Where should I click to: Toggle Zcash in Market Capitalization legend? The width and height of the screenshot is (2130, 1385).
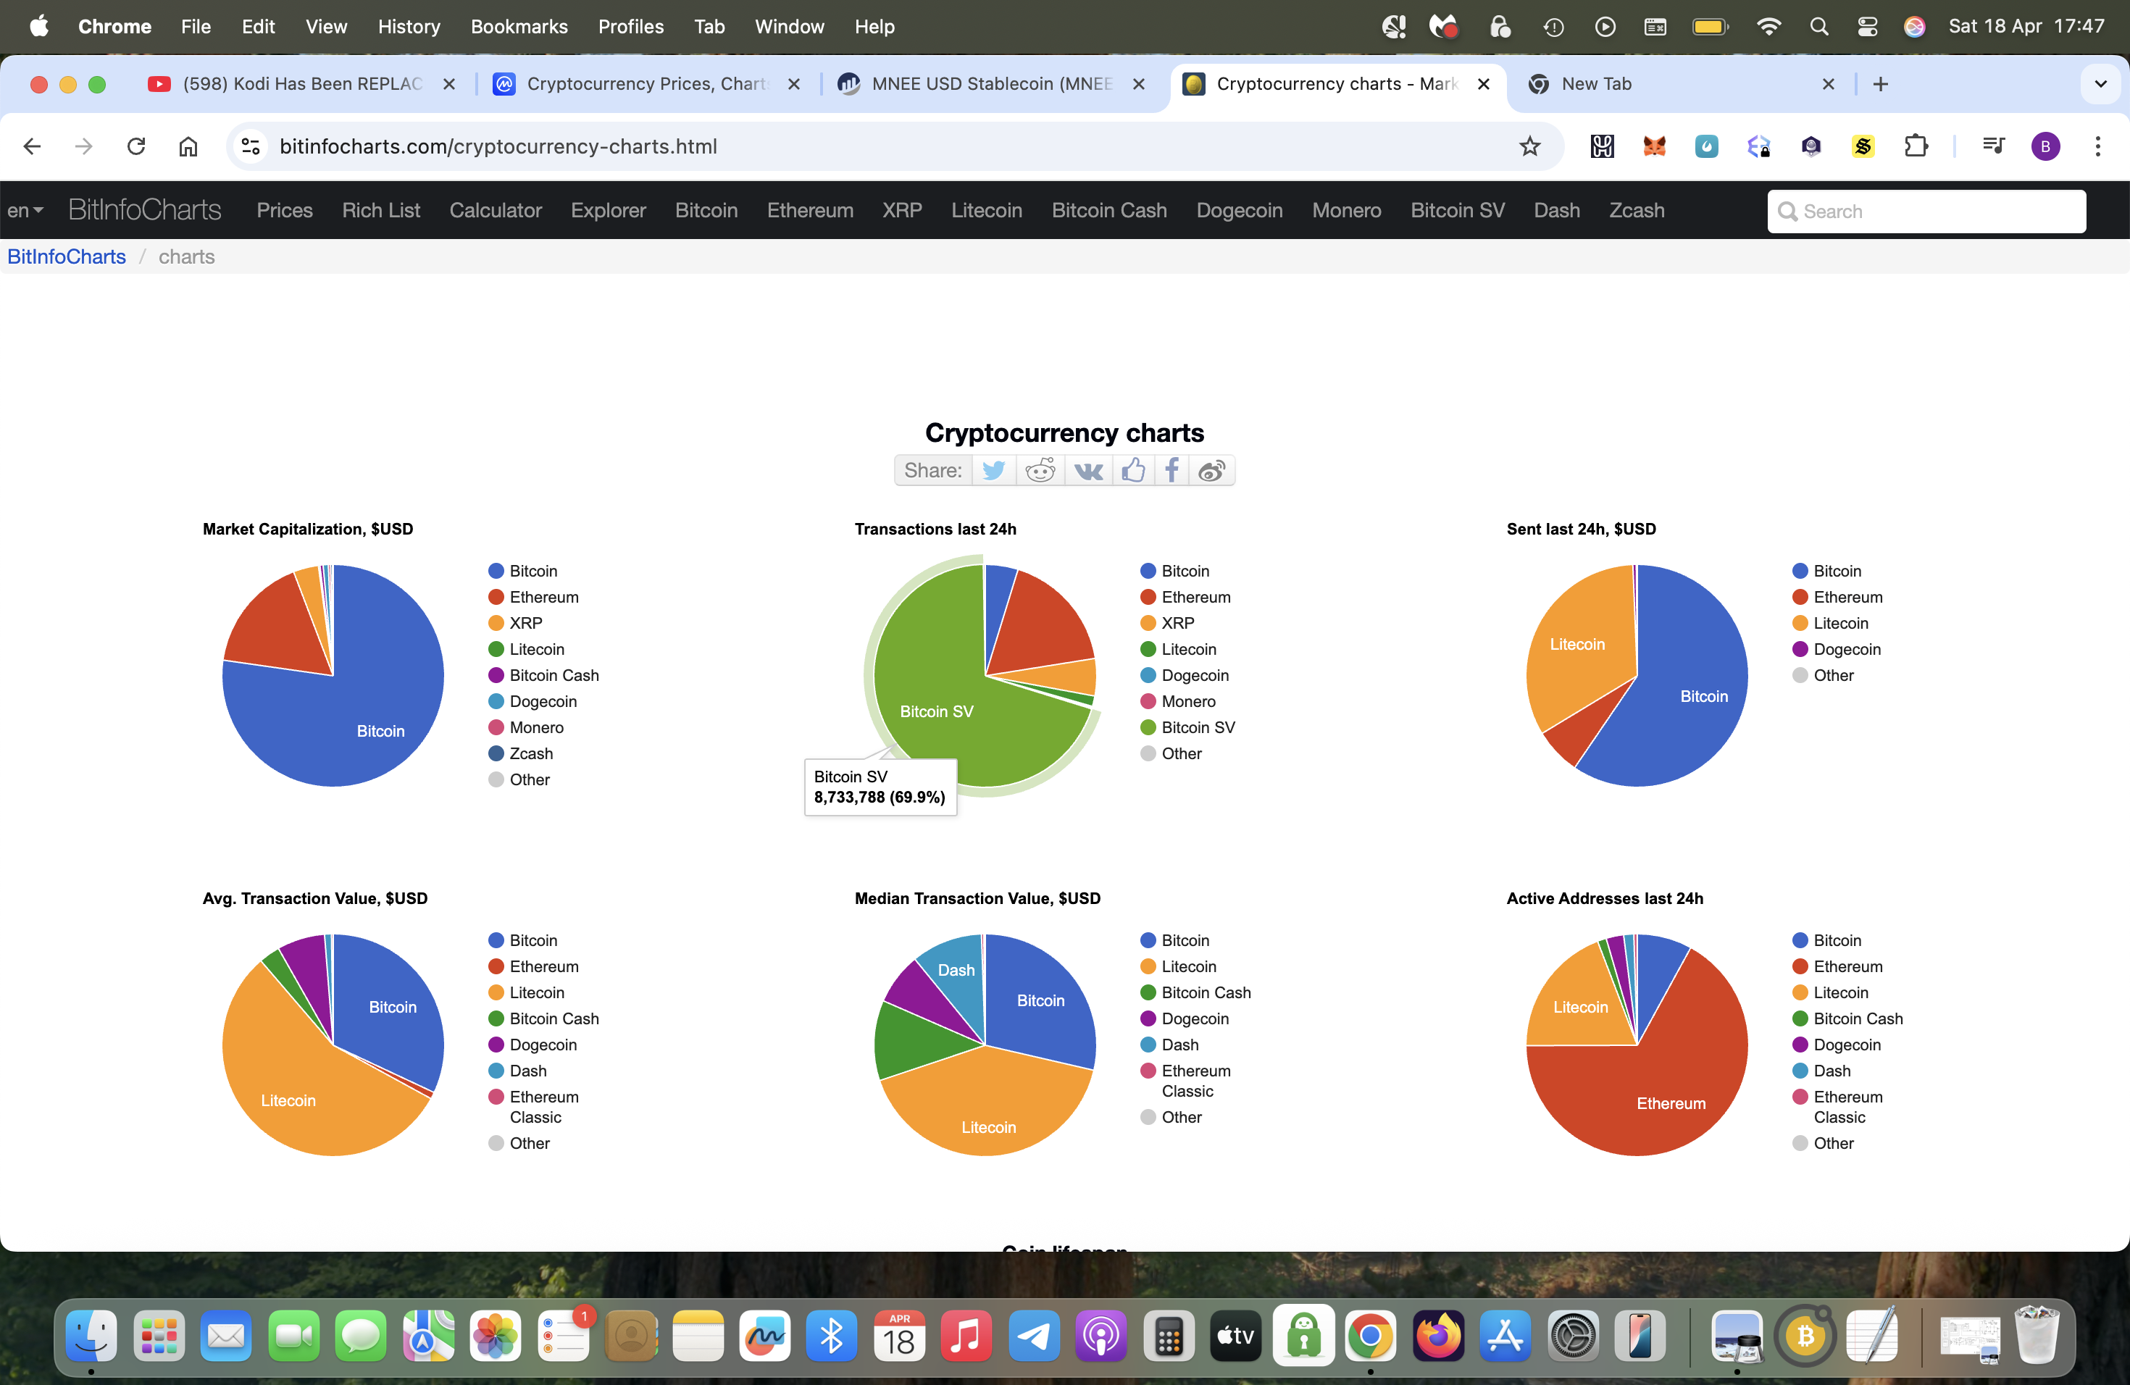click(521, 753)
